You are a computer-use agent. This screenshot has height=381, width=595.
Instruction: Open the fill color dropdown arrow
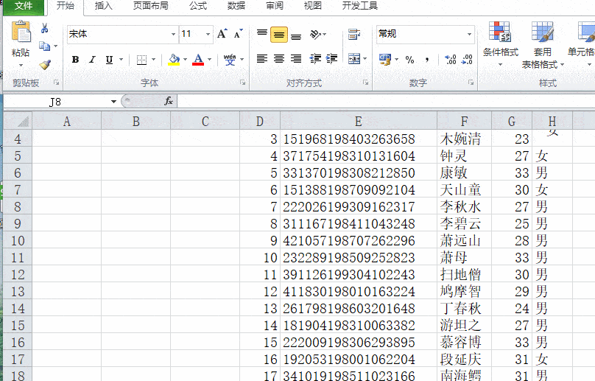pyautogui.click(x=185, y=60)
